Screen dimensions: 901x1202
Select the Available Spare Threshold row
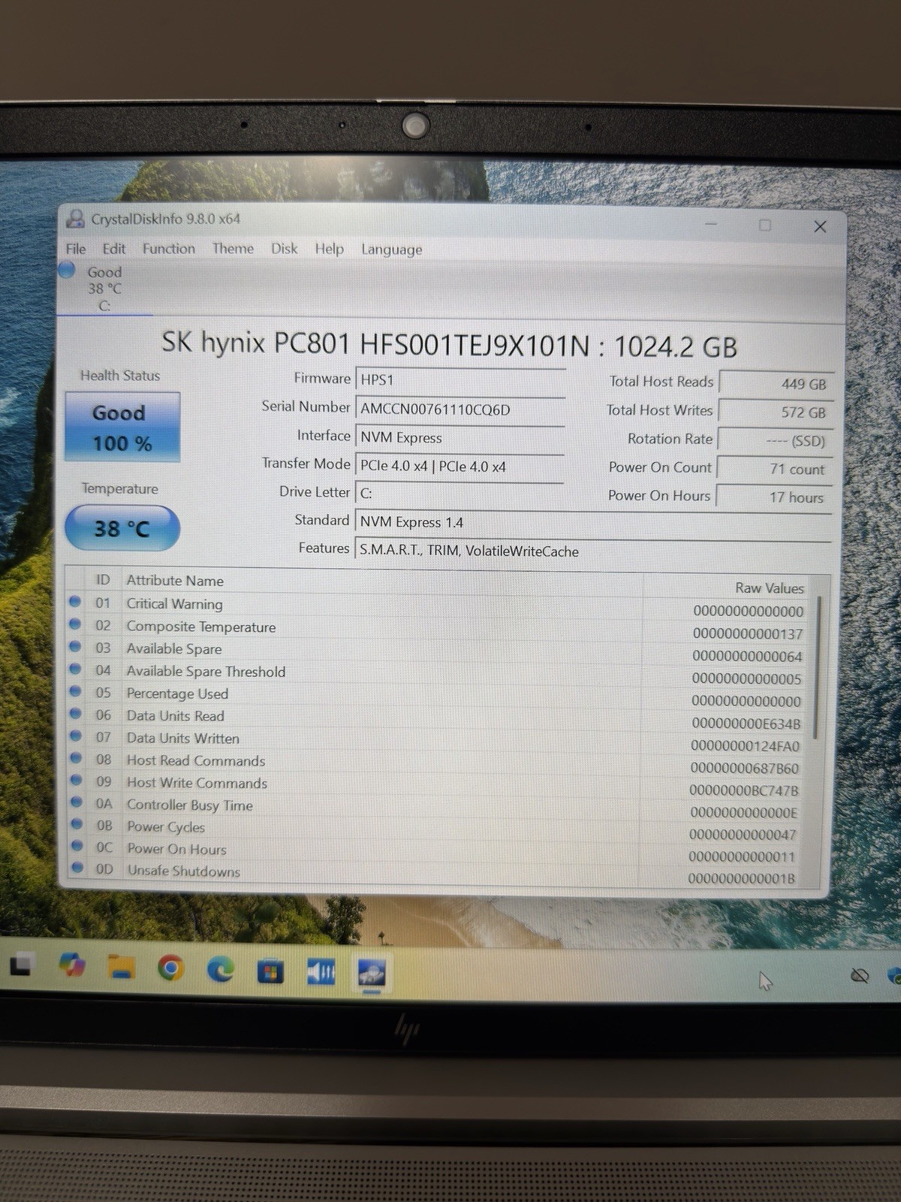[x=439, y=673]
